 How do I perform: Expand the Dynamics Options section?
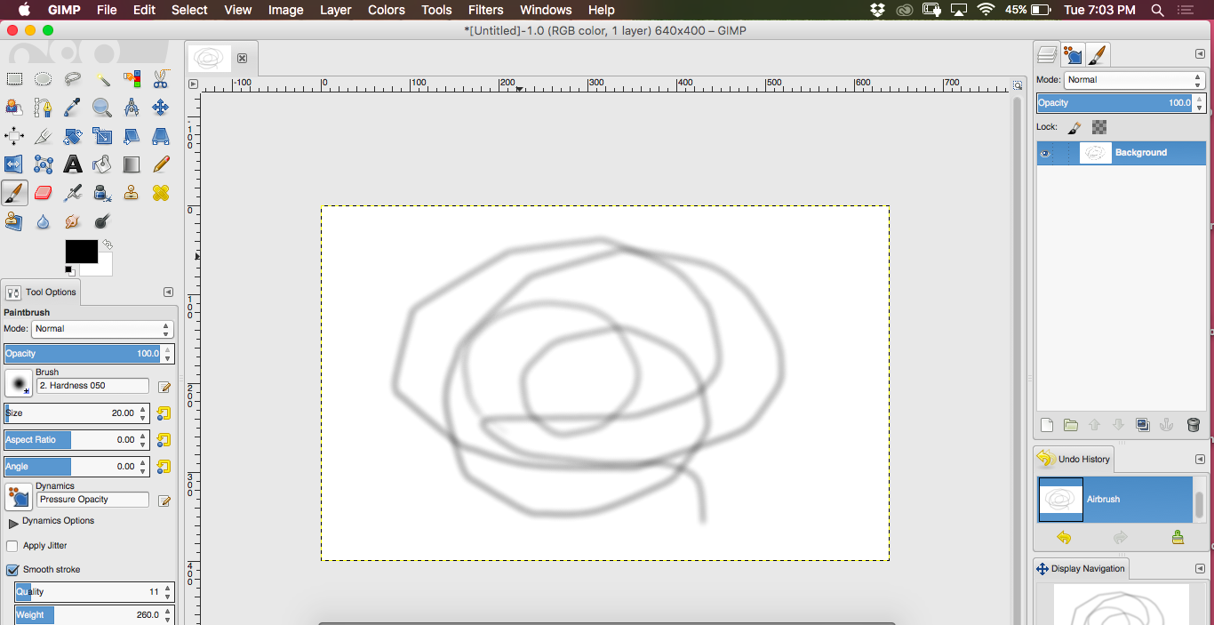12,523
